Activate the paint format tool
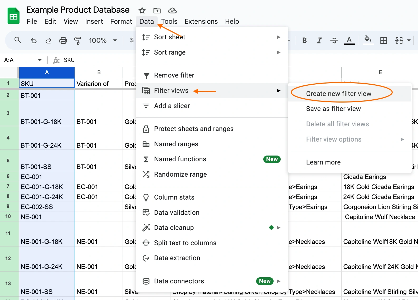Viewport: 418px width, 300px height. click(77, 40)
